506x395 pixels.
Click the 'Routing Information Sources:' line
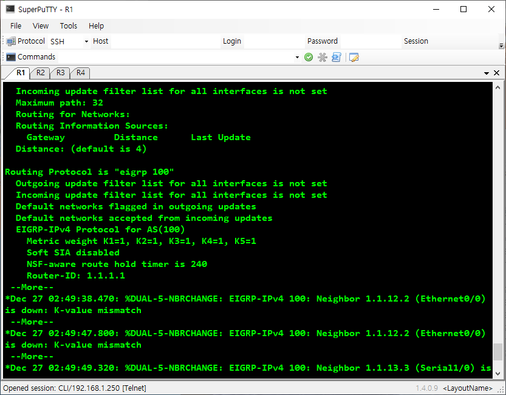pos(92,126)
